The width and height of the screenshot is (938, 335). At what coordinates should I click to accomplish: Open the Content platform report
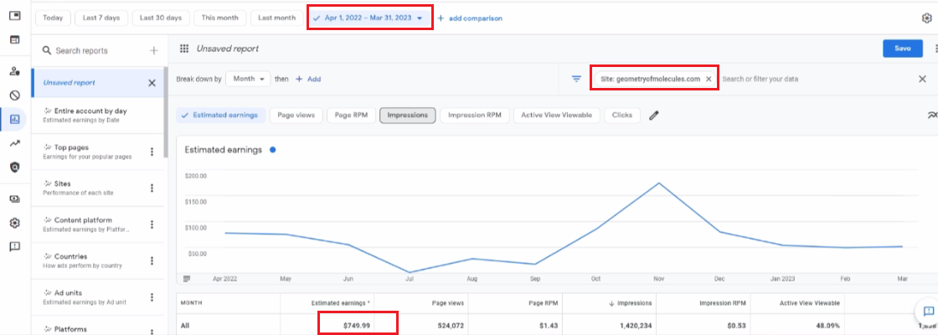click(x=90, y=224)
